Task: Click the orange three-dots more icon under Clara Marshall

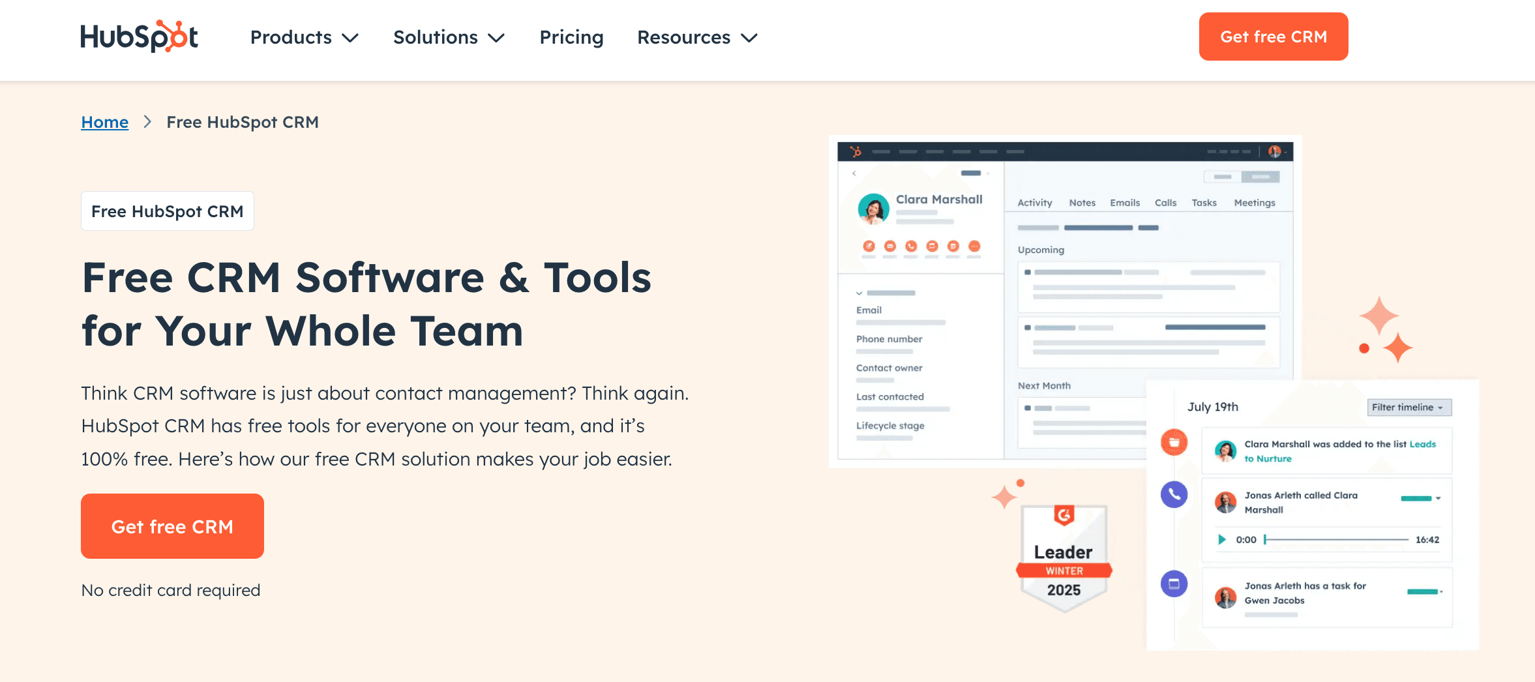Action: (974, 246)
